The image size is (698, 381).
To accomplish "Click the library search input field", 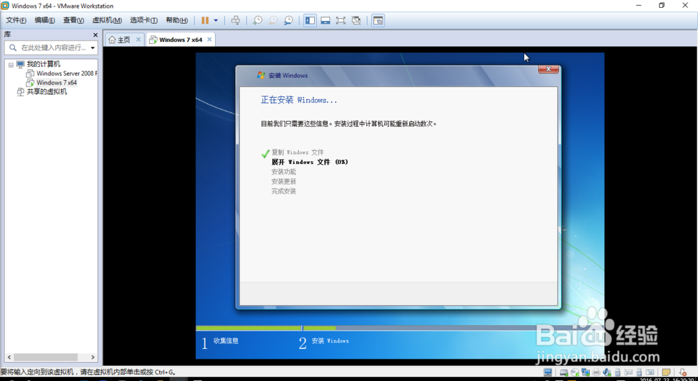I will [x=52, y=47].
